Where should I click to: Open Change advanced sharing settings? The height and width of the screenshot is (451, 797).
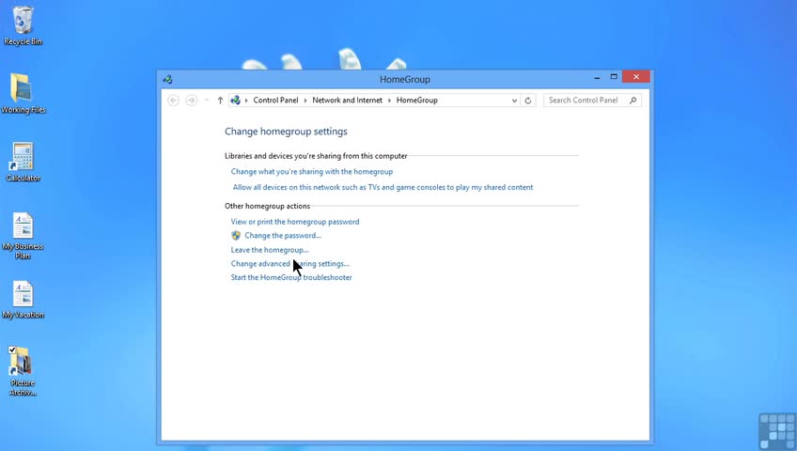289,264
